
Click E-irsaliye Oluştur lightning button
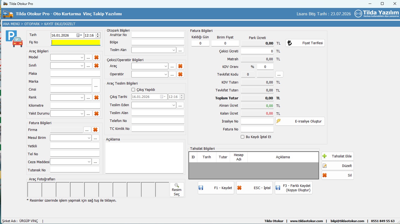300,121
